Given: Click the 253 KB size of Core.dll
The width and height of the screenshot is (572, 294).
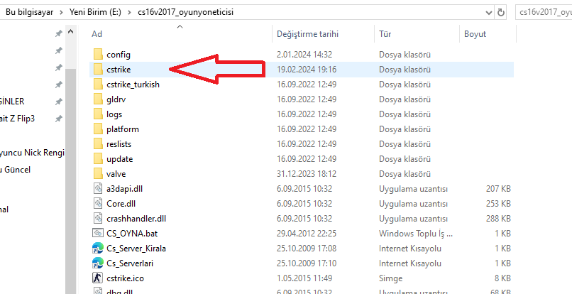Looking at the screenshot, I should (x=498, y=203).
